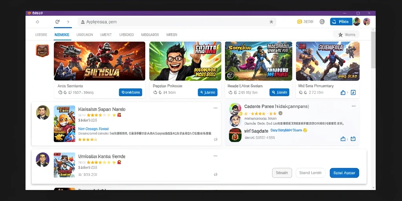
Task: Click the Kärisahan Sapan Narelo title
Action: click(x=102, y=109)
